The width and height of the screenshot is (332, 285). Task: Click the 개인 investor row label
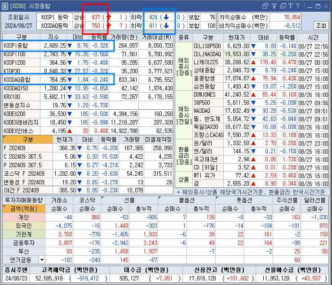coord(24,218)
